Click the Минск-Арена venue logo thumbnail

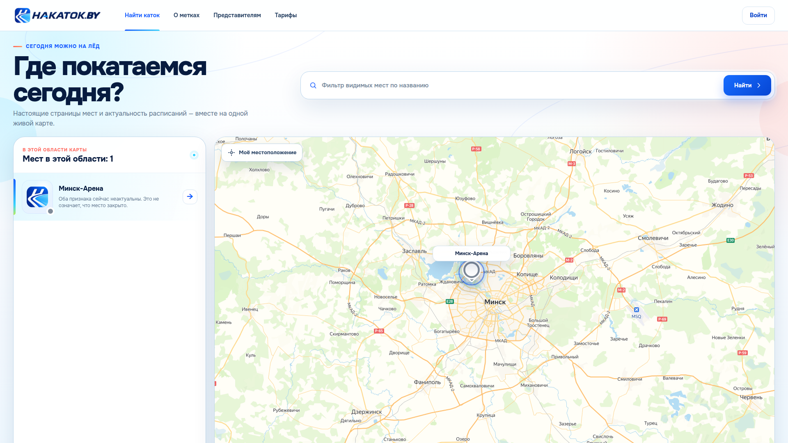37,197
